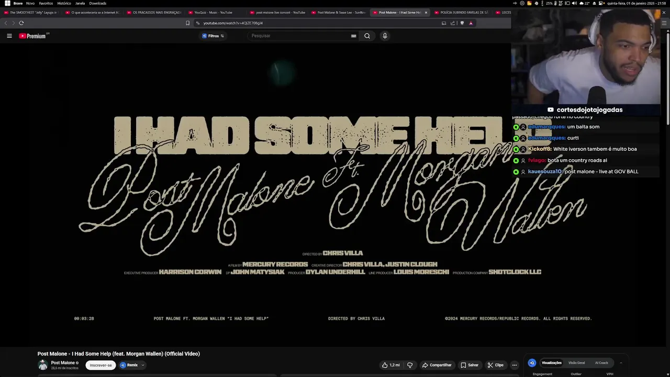Dislike the video with thumbs-down icon
This screenshot has height=377, width=670.
(x=410, y=365)
